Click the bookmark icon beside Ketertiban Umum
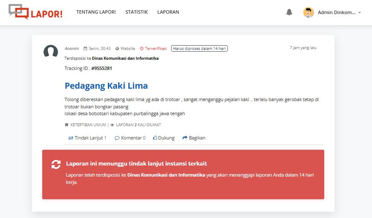The height and width of the screenshot is (218, 372). (67, 125)
